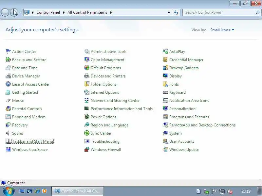Open Performance Information and Tools

point(122,109)
